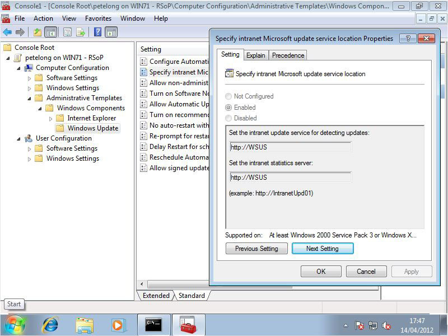
Task: Launch Internet Explorer from the taskbar
Action: pos(50,325)
